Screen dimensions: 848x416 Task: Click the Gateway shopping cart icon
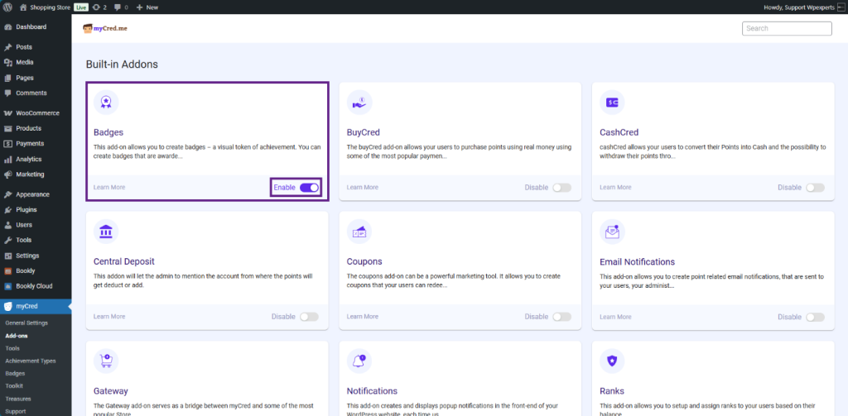tap(106, 361)
